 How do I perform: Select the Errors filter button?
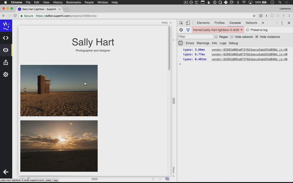point(190,43)
